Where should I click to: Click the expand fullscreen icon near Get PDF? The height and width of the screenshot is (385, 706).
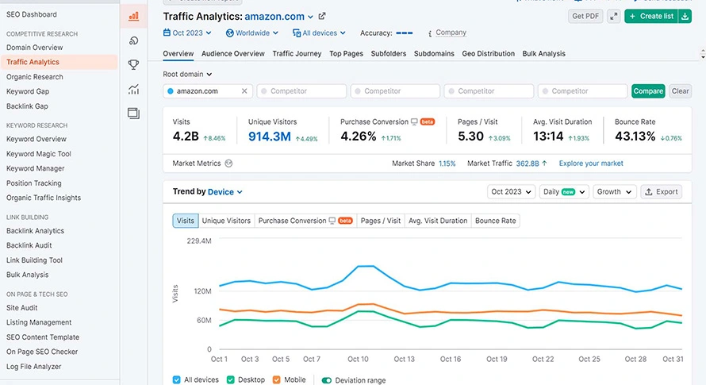(614, 16)
